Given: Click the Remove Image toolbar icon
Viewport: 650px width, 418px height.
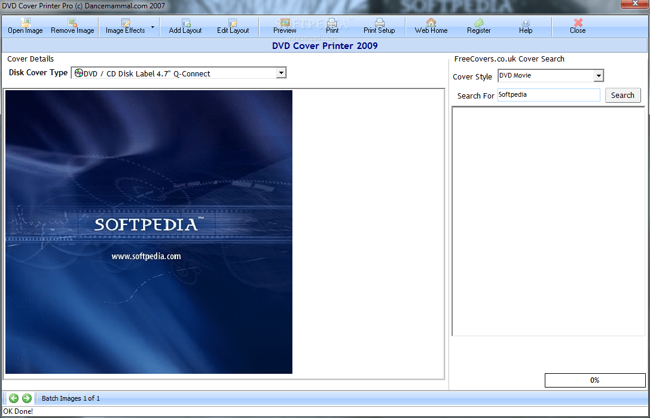Looking at the screenshot, I should tap(72, 26).
